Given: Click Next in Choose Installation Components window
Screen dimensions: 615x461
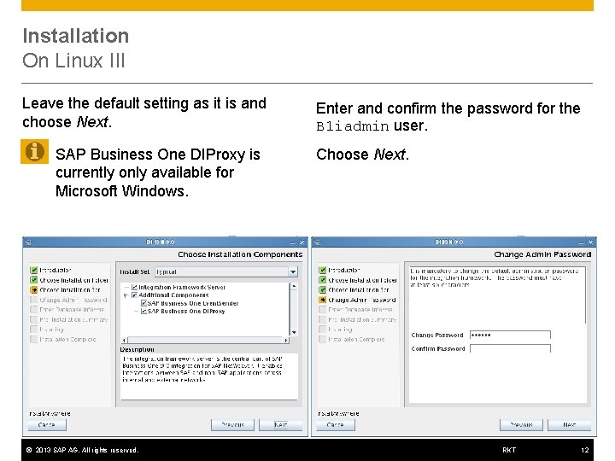Looking at the screenshot, I should pyautogui.click(x=280, y=424).
